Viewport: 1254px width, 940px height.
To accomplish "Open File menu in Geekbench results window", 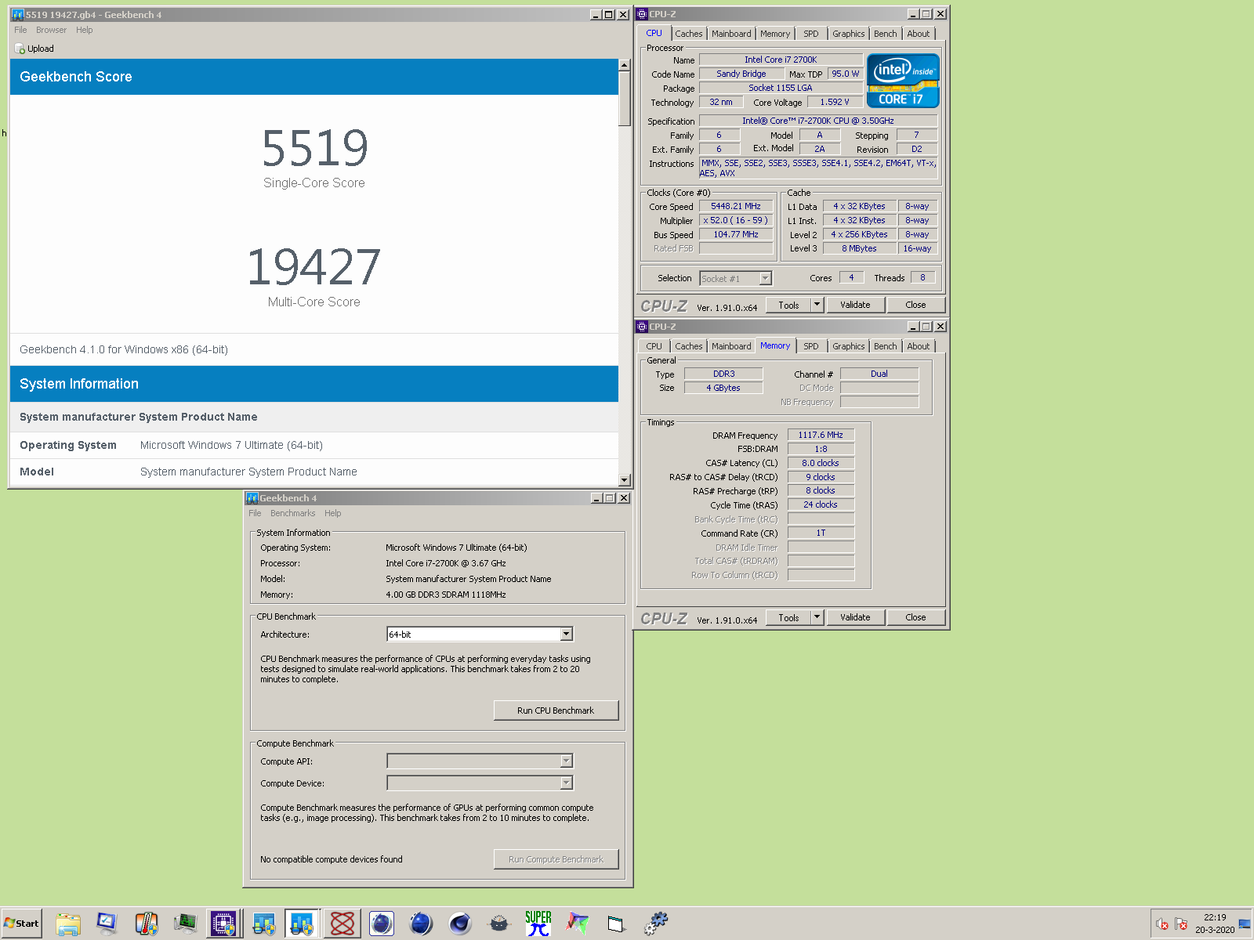I will click(x=20, y=30).
